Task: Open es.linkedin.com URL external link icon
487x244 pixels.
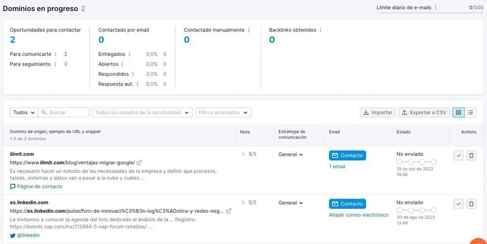Action: [x=229, y=211]
